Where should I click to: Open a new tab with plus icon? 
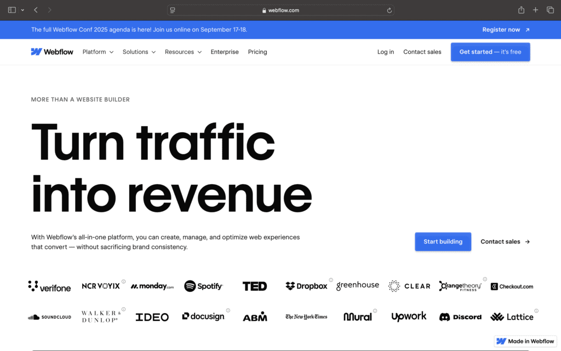point(535,10)
